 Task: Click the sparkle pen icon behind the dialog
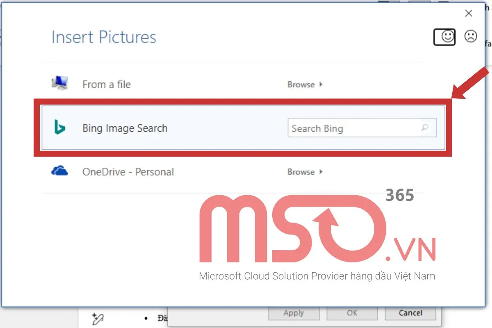click(97, 318)
